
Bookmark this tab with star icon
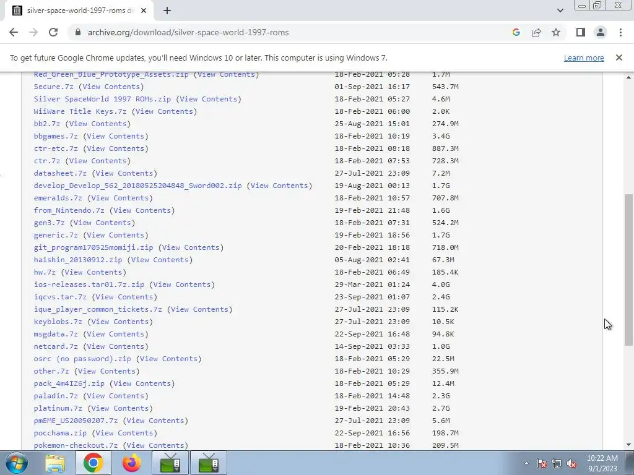556,32
